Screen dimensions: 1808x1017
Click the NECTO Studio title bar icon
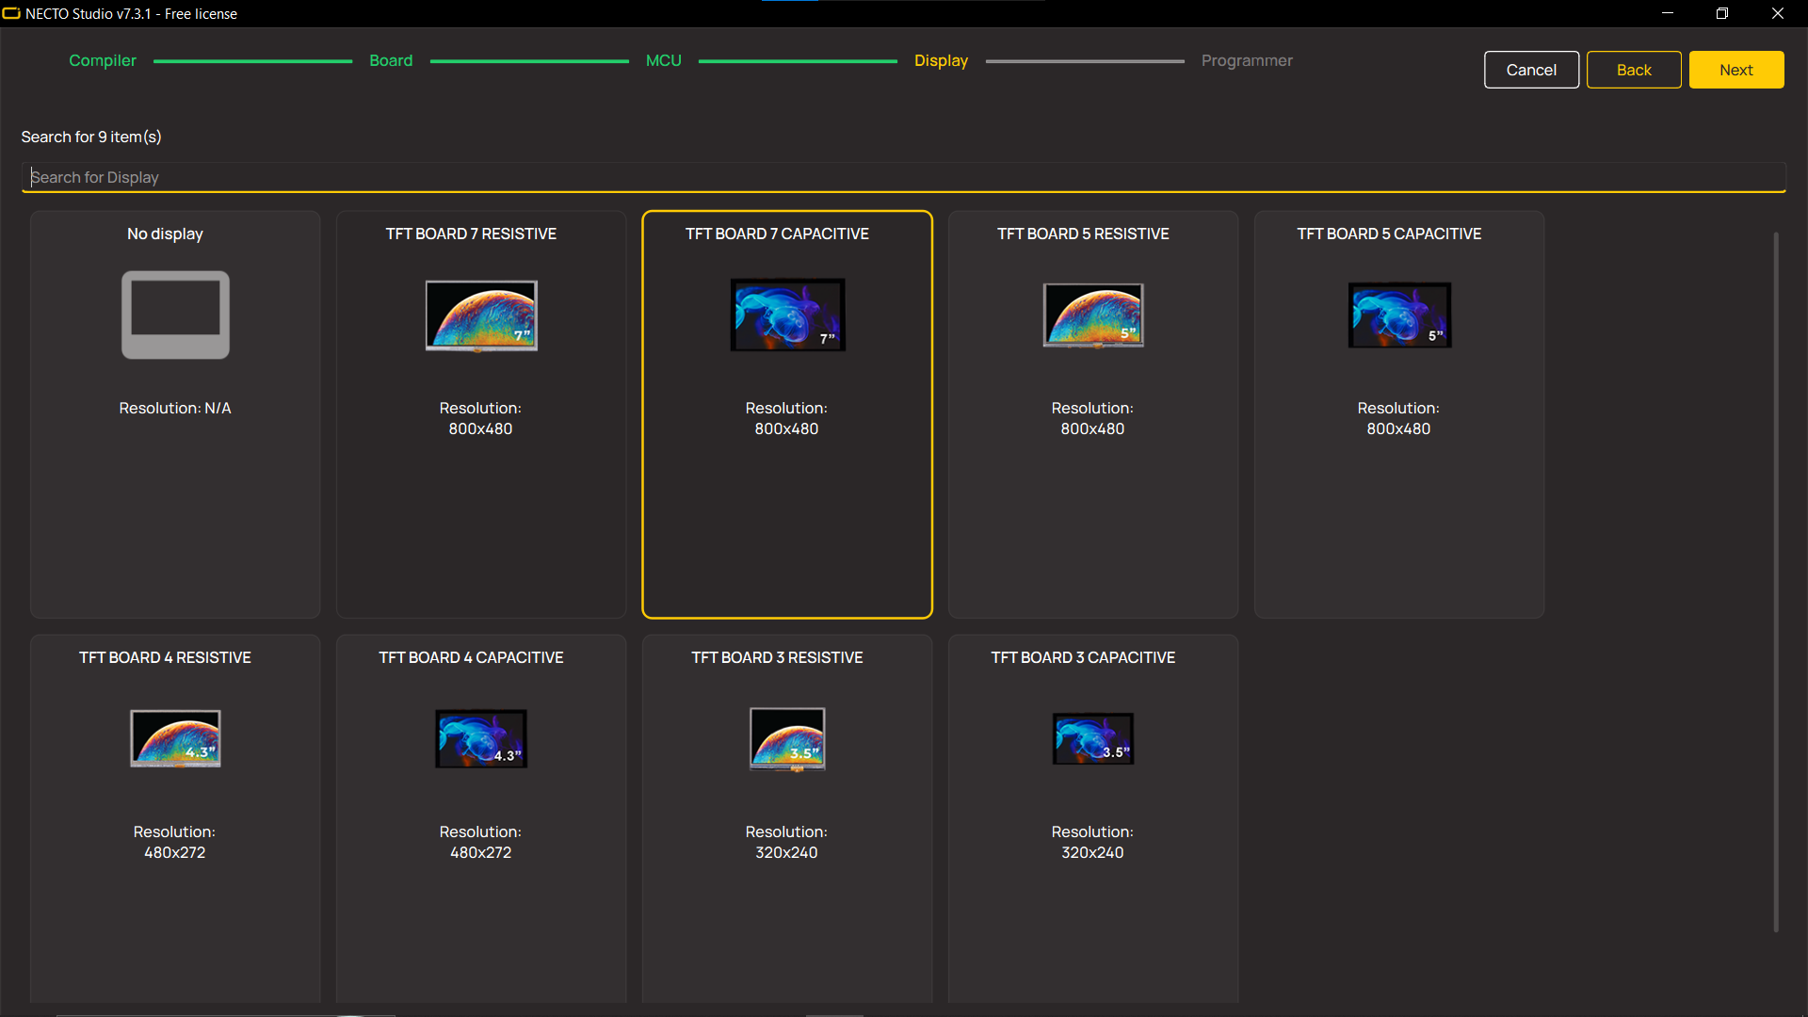[11, 13]
